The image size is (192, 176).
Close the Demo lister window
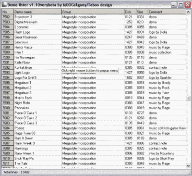click(188, 5)
